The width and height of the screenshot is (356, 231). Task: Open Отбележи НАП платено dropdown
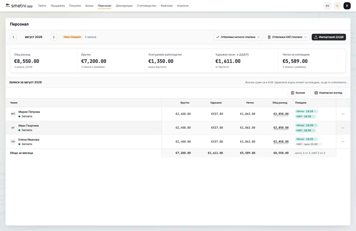tap(287, 37)
